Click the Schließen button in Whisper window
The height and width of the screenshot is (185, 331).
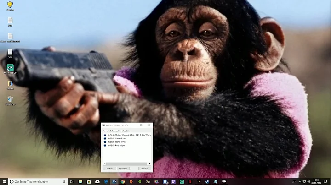pyautogui.click(x=145, y=169)
